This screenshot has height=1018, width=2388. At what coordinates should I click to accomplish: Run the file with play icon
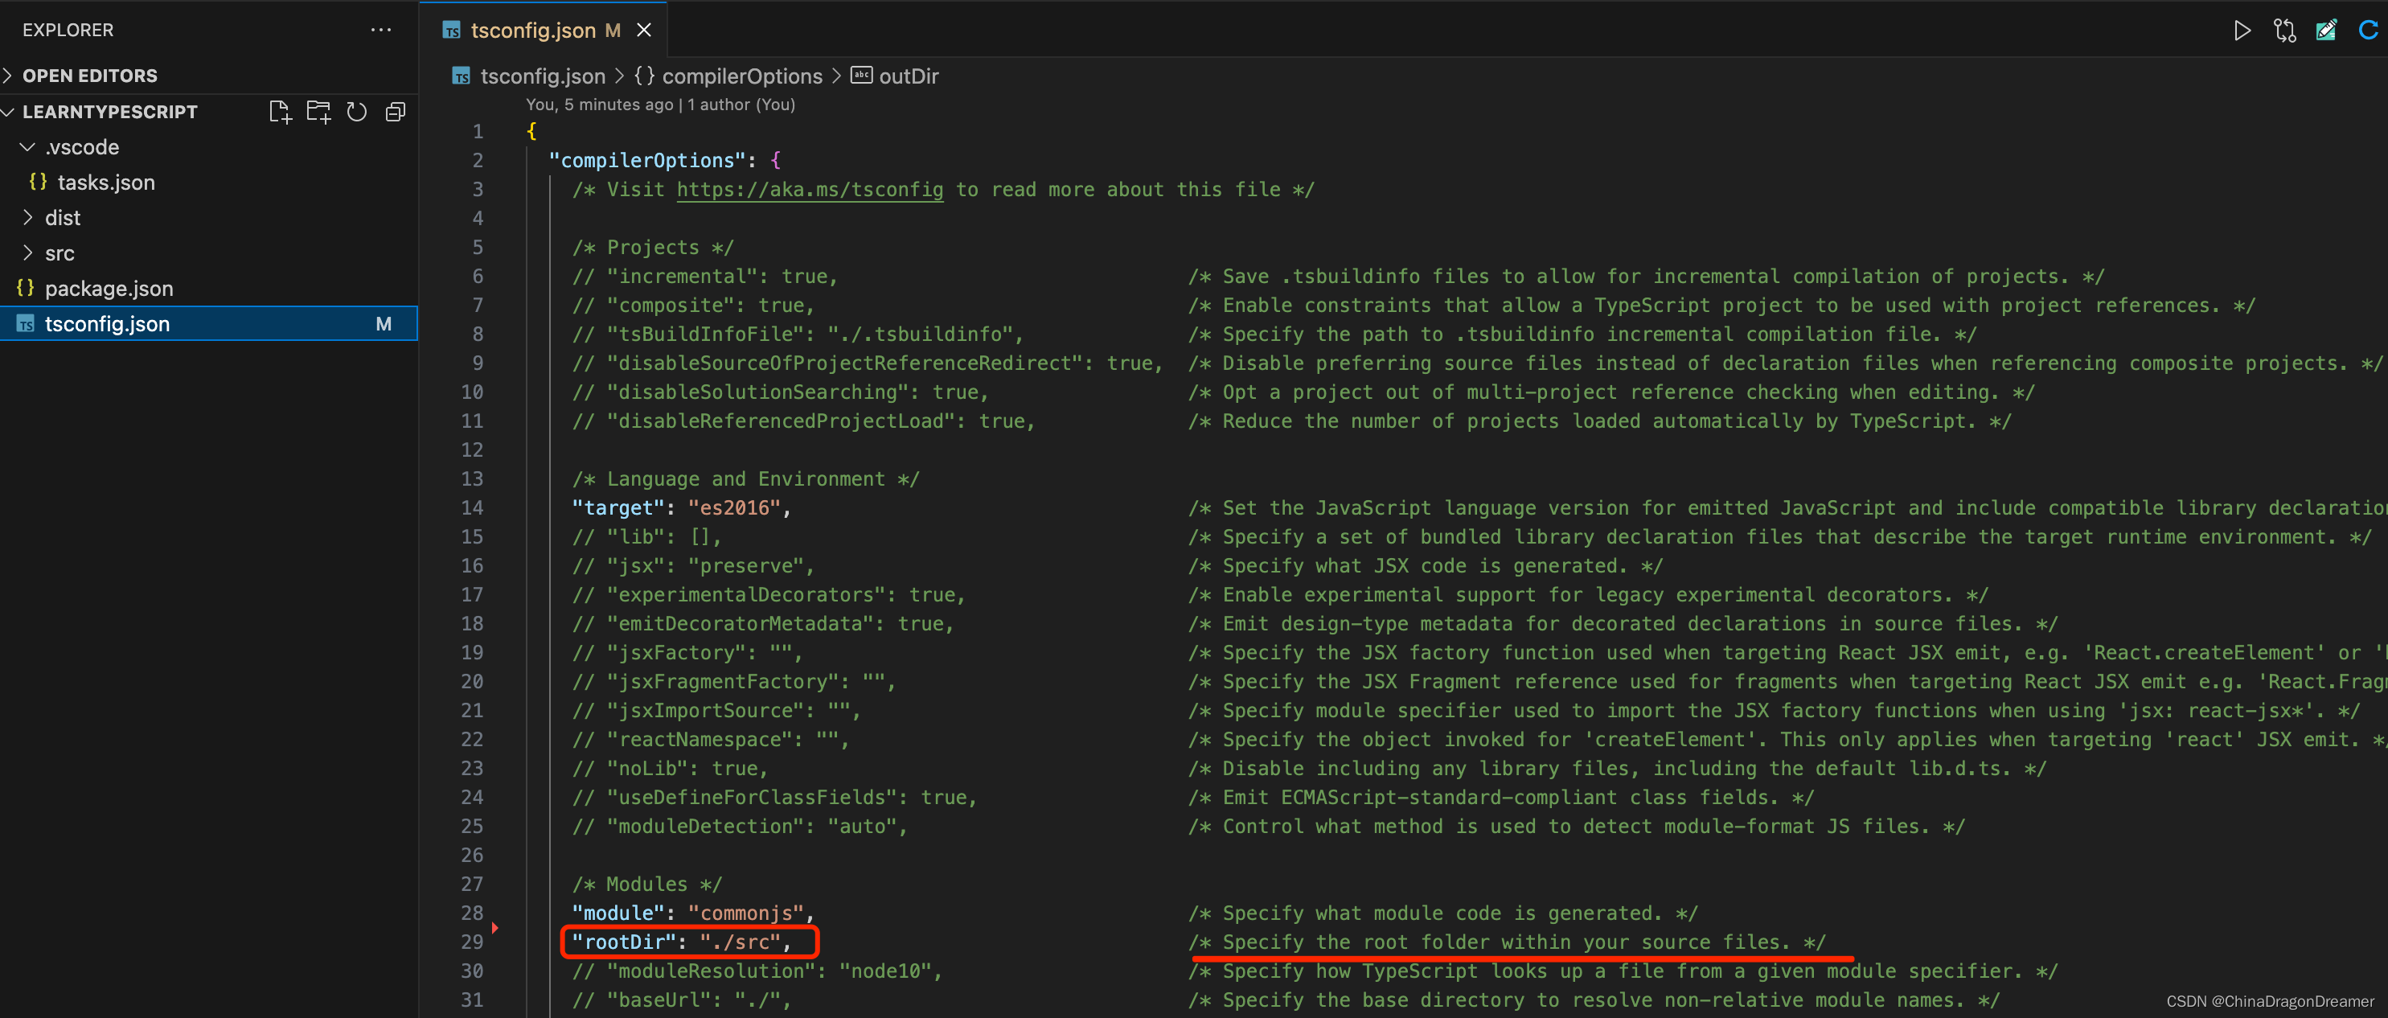pyautogui.click(x=2242, y=31)
